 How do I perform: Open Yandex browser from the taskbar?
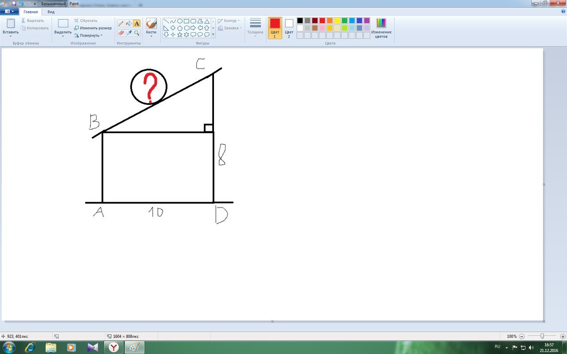114,347
